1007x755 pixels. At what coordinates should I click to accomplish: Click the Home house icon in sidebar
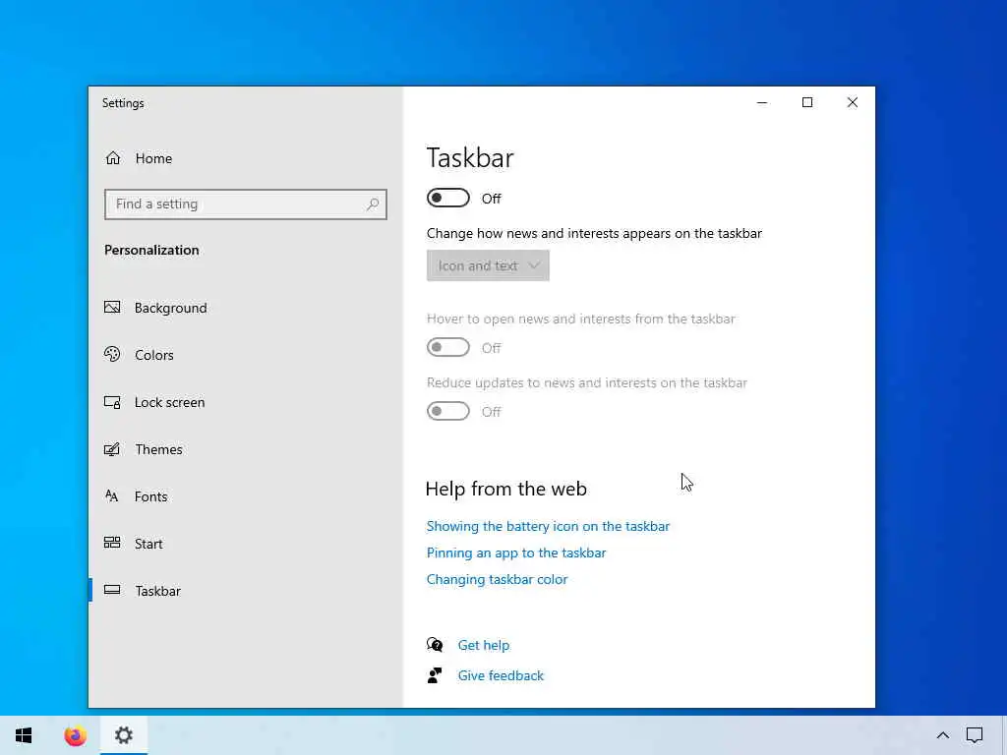[113, 158]
